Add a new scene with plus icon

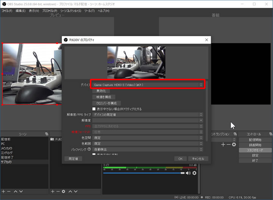tap(3, 192)
